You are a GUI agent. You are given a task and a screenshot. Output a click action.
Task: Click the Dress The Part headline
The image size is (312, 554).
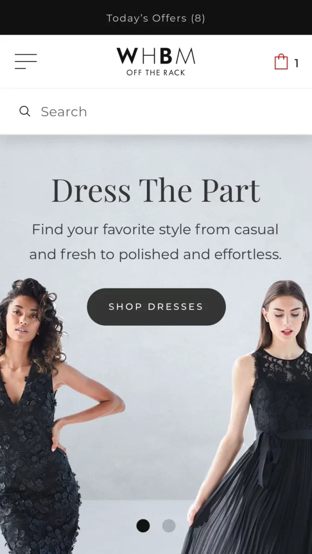[x=156, y=190]
